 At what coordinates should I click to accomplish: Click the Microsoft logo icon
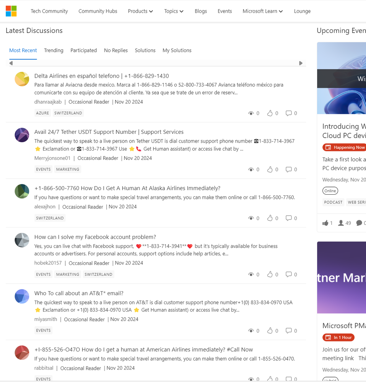[x=11, y=11]
